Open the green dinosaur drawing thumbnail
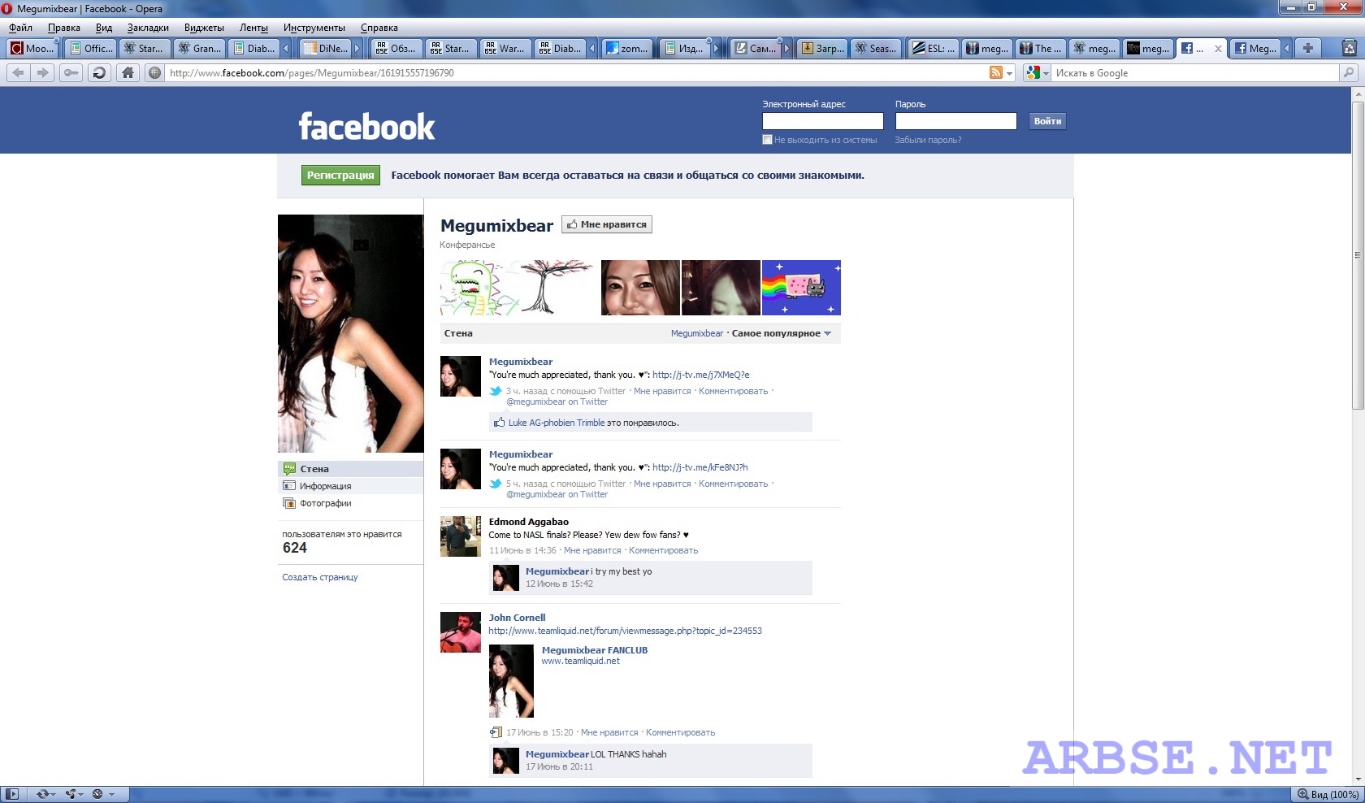The width and height of the screenshot is (1365, 803). tap(479, 288)
